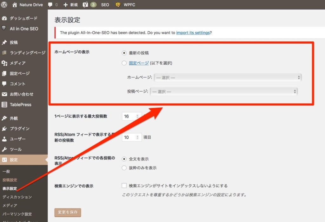Select the 全文を表示 radio button

point(124,159)
